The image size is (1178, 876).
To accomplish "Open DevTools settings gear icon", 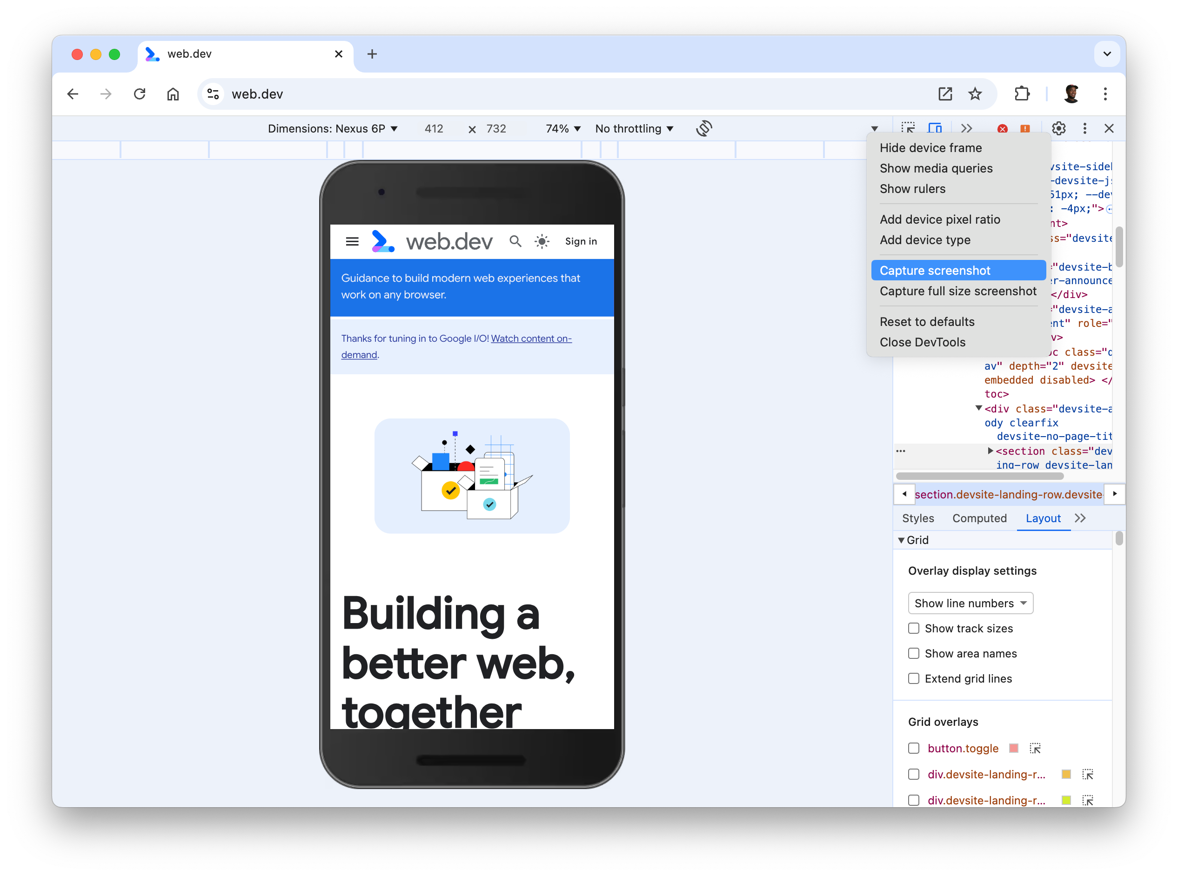I will pos(1059,128).
